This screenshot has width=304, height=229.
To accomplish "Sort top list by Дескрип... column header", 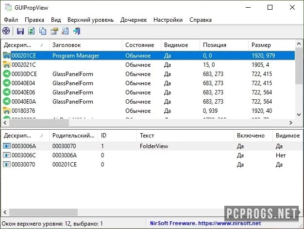I will coord(25,45).
